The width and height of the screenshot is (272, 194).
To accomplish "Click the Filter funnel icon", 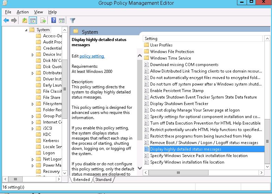I will point(72,21).
